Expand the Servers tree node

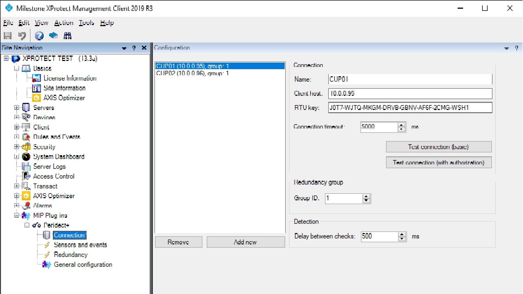[x=17, y=108]
